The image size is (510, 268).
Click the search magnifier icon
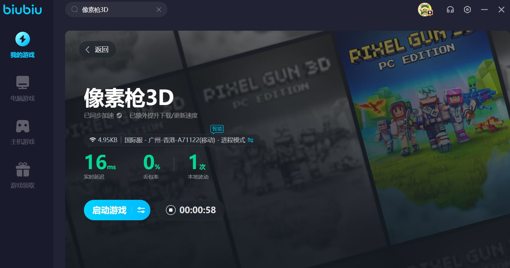tap(74, 10)
